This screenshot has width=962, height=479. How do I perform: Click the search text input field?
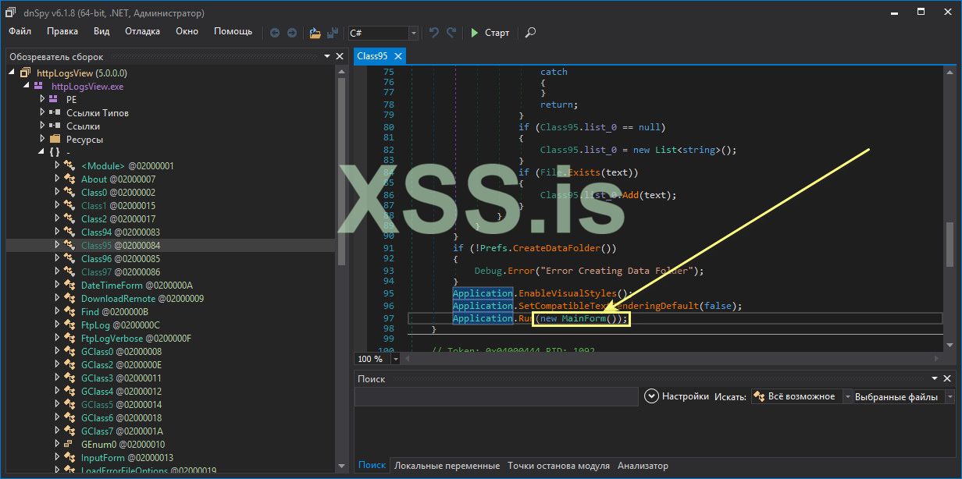point(497,396)
